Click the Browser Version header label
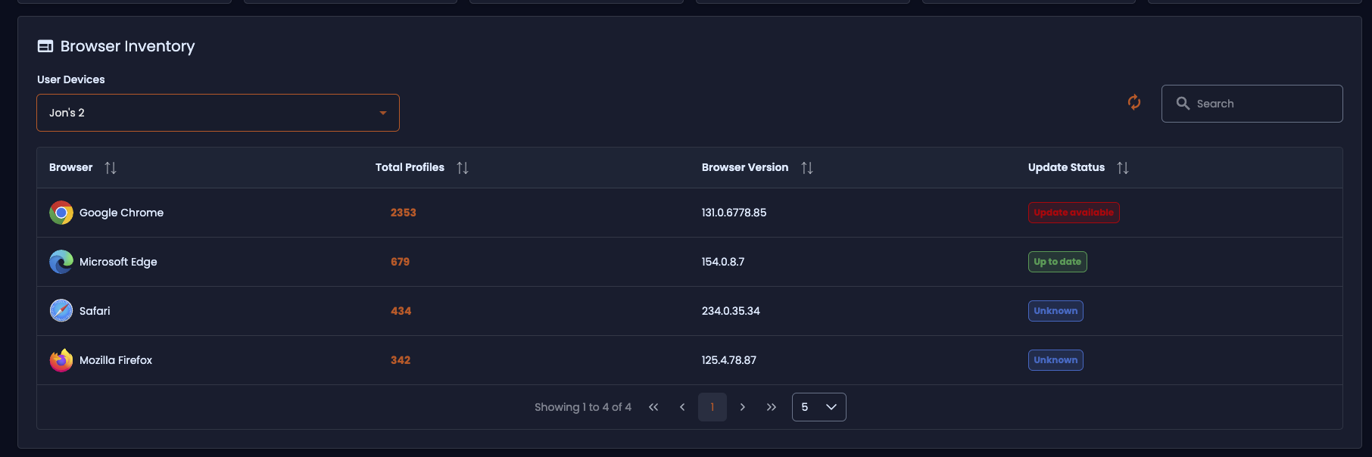The width and height of the screenshot is (1372, 457). pos(745,167)
